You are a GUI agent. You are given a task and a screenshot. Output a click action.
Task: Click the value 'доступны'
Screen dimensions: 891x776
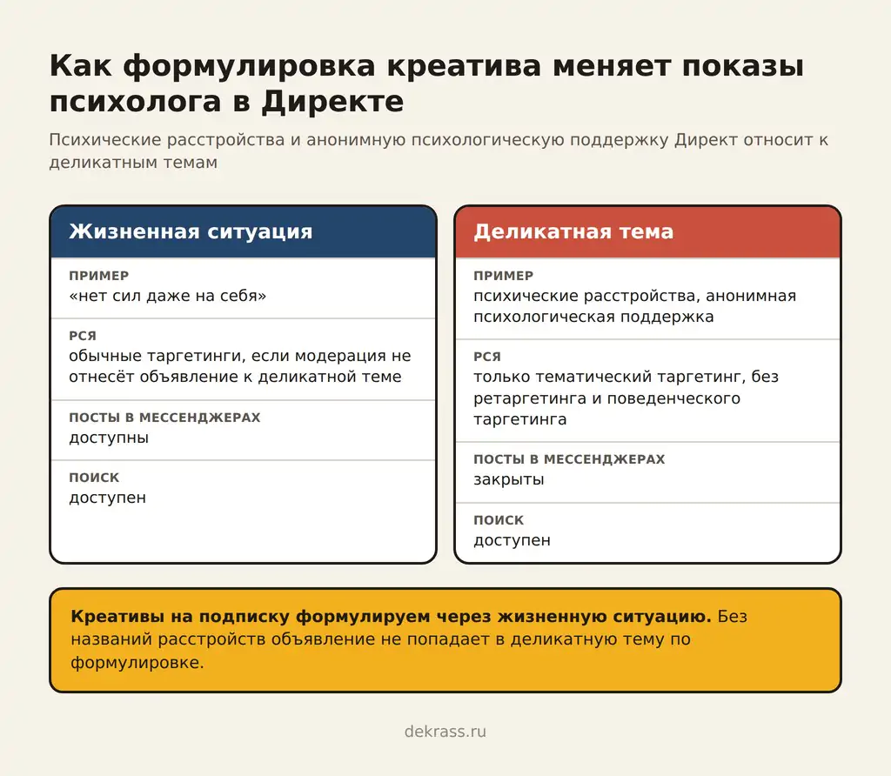[x=109, y=438]
